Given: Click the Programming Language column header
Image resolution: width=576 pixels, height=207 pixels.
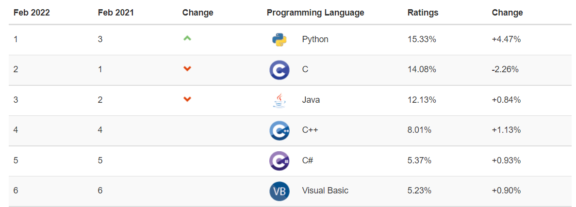Looking at the screenshot, I should [x=315, y=13].
